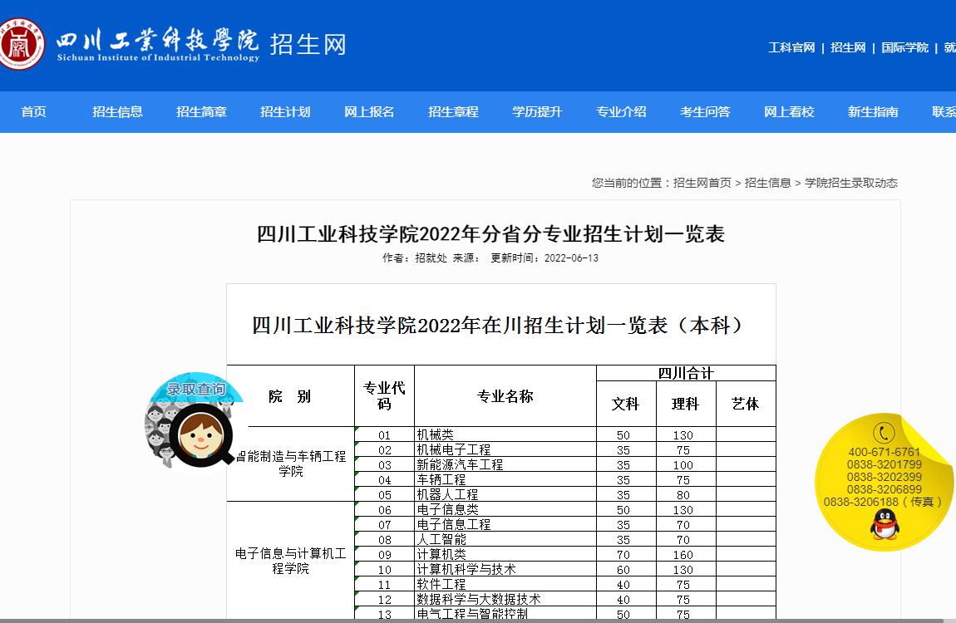Click the 机械类 major cell
Viewport: 956px width, 623px height.
click(x=505, y=434)
